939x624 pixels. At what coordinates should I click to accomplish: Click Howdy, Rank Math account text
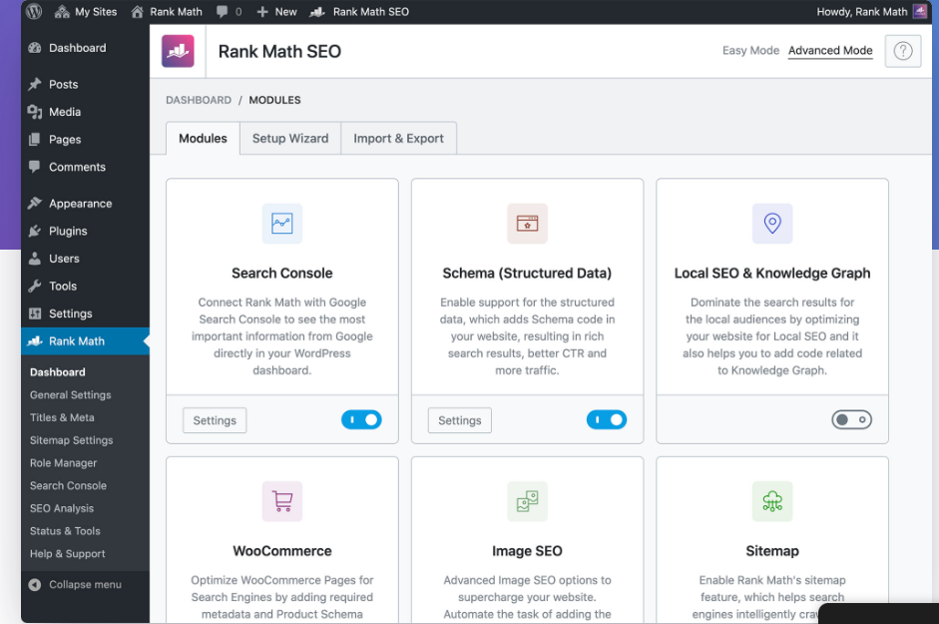click(862, 11)
